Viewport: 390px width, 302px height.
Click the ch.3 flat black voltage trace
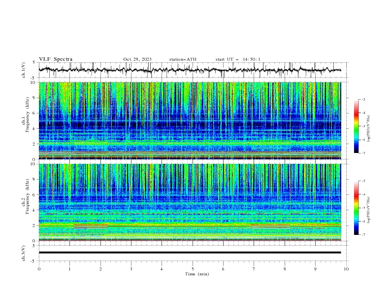pyautogui.click(x=190, y=253)
